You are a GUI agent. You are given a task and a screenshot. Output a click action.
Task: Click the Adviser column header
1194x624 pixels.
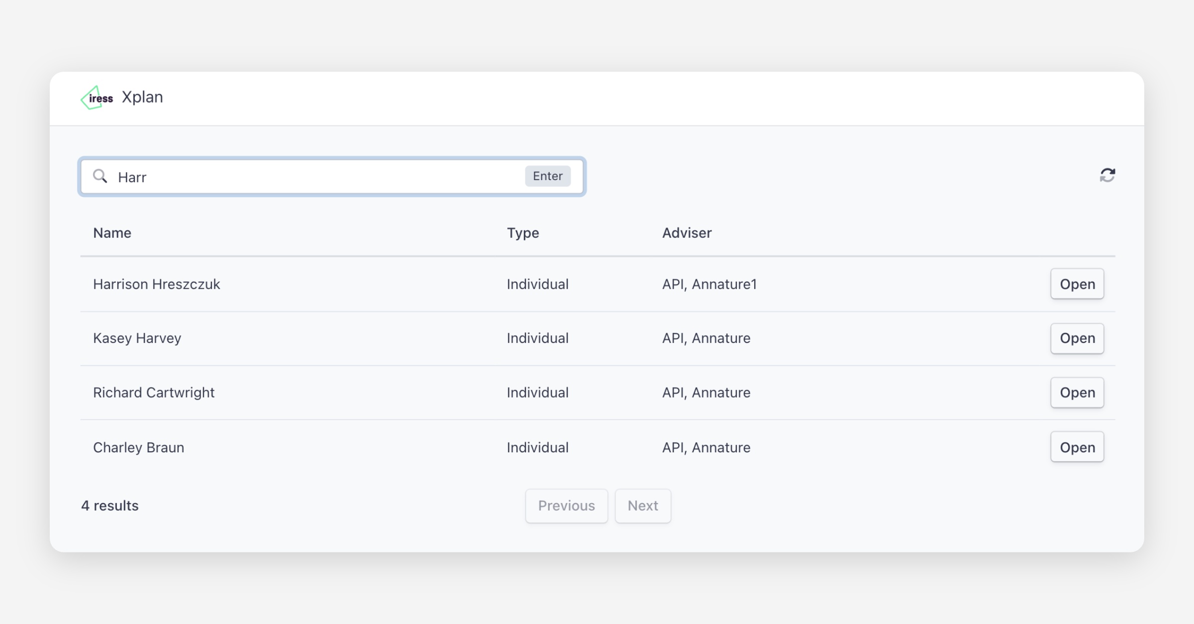click(x=687, y=233)
